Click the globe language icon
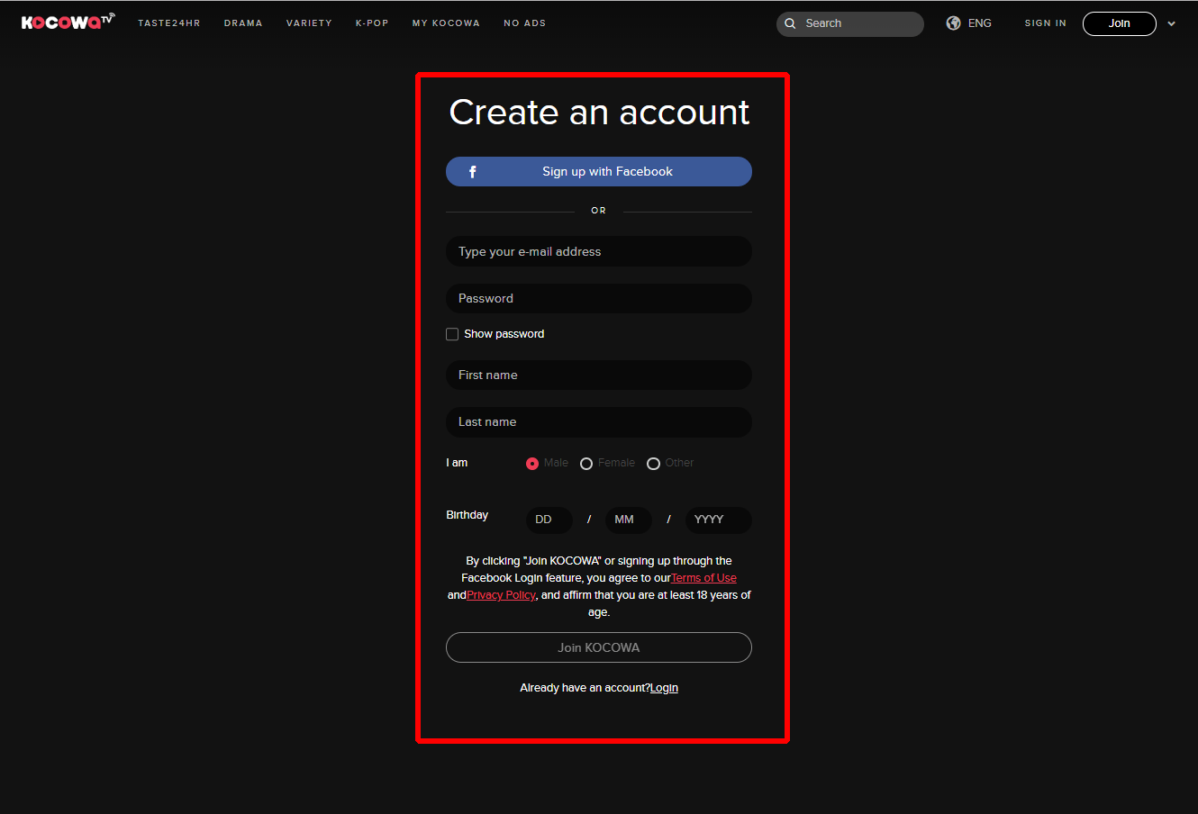Screen dimensions: 1198x814 point(953,23)
